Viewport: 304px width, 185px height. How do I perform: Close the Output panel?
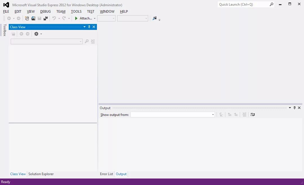click(299, 108)
